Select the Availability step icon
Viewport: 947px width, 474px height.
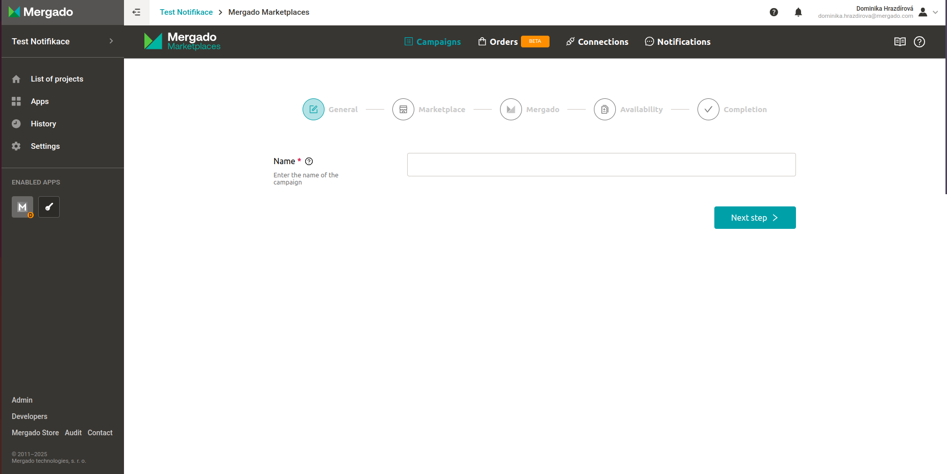tap(605, 109)
